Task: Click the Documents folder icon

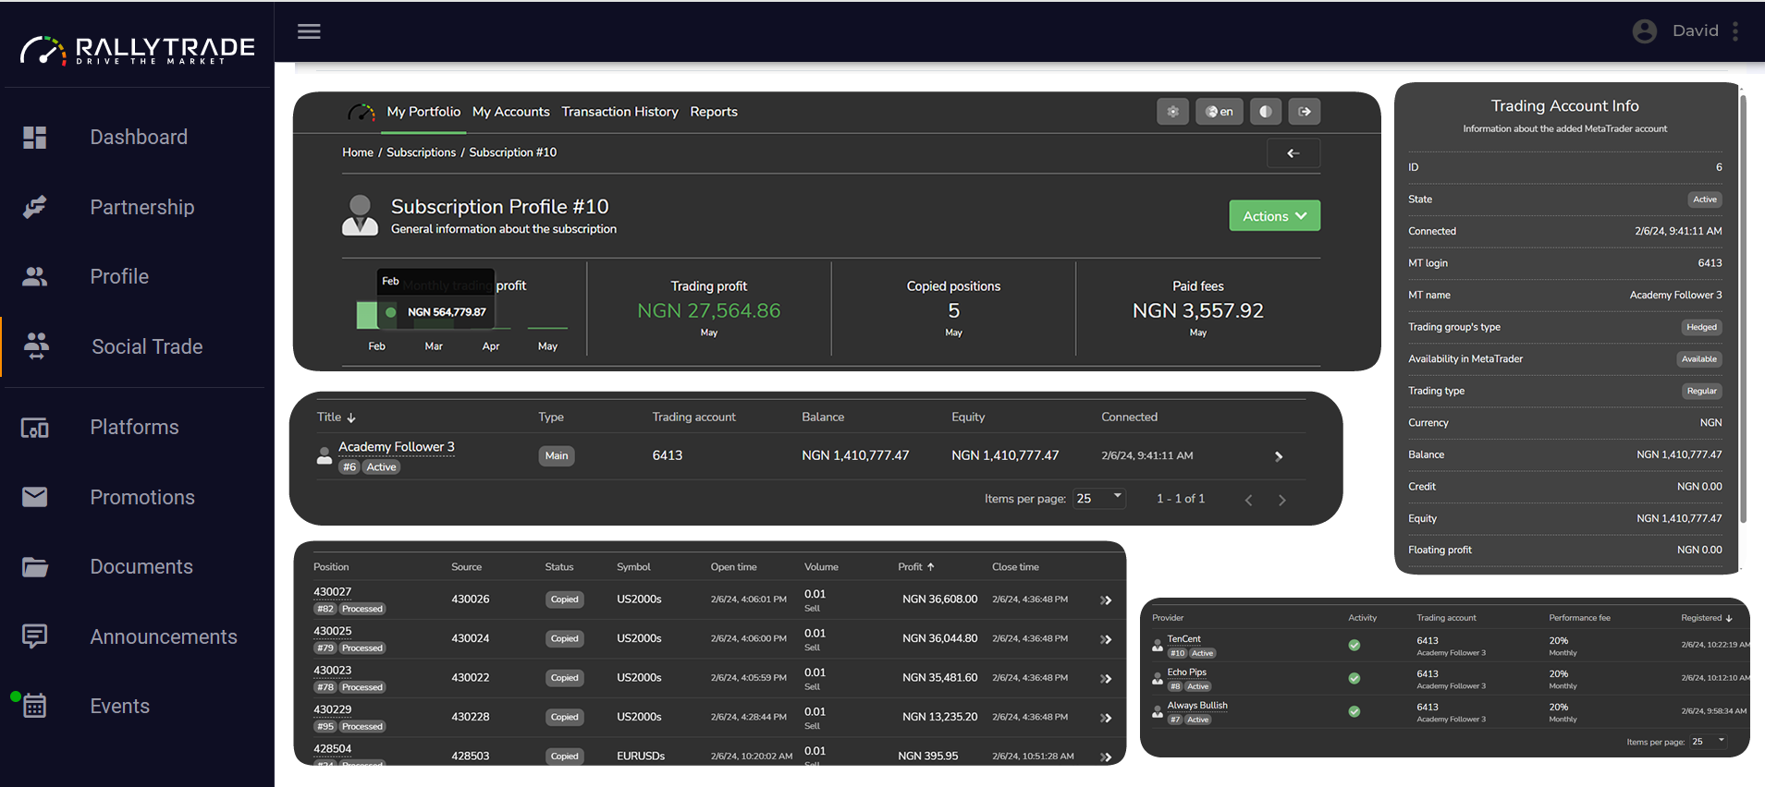Action: pos(35,566)
